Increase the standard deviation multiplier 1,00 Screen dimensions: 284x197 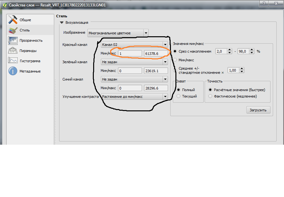(242, 69)
